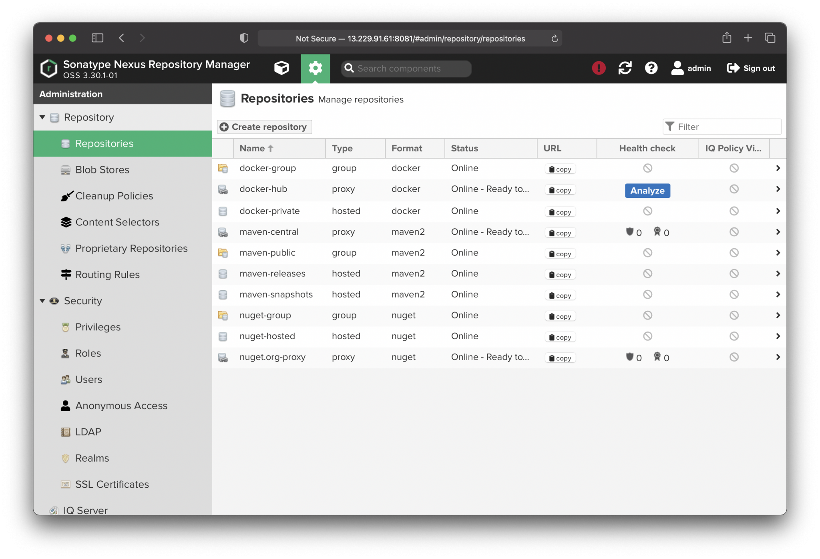
Task: Click the admin user account icon
Action: pyautogui.click(x=677, y=68)
